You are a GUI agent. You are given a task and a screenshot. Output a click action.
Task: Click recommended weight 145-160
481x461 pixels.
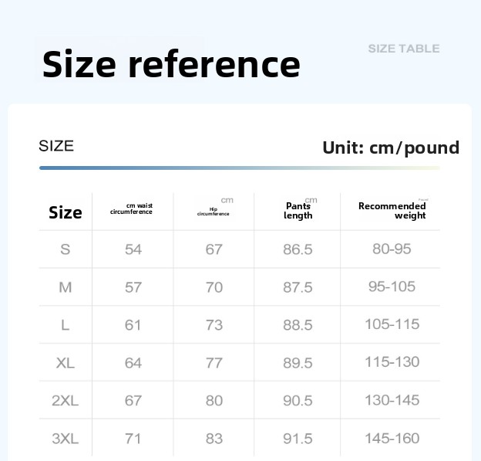[x=392, y=439]
